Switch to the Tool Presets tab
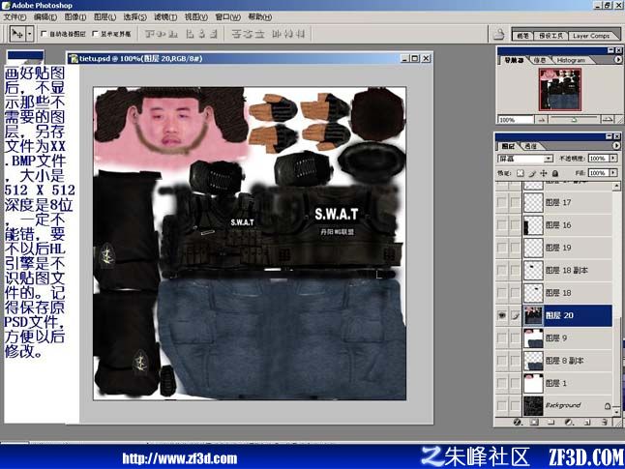 (x=551, y=36)
